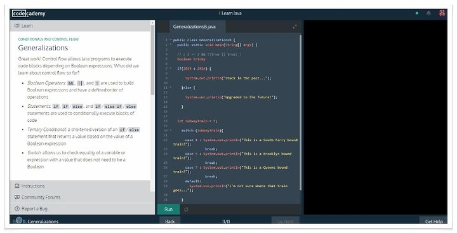Collapse the fold arrow at switch line
This screenshot has width=457, height=233.
[x=171, y=130]
